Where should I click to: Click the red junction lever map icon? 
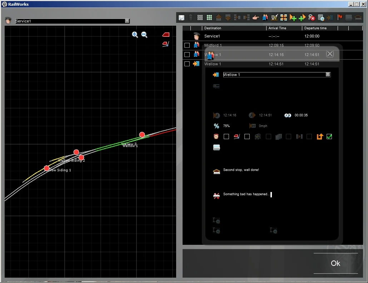[x=166, y=44]
